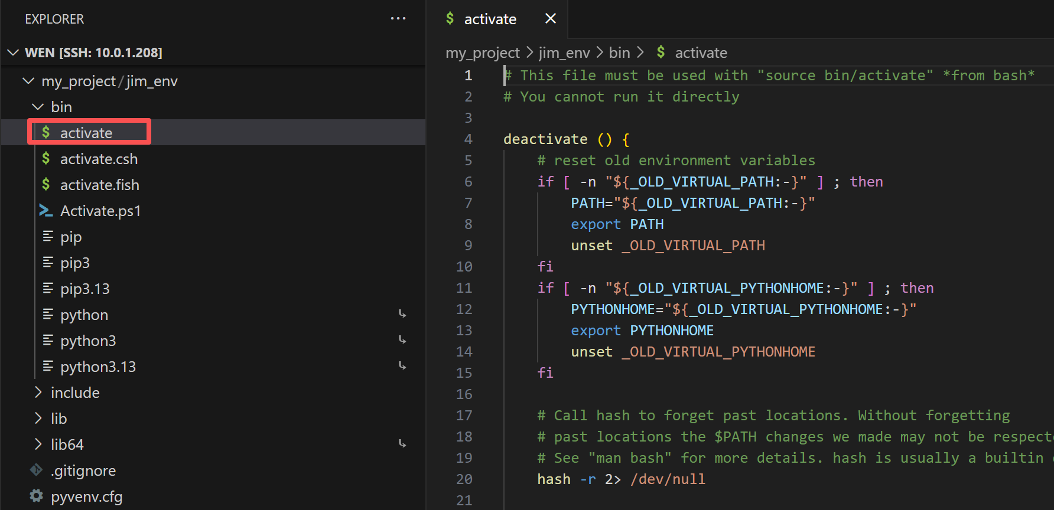Click '# You cannot run it directly' comment
The width and height of the screenshot is (1054, 510).
click(622, 97)
